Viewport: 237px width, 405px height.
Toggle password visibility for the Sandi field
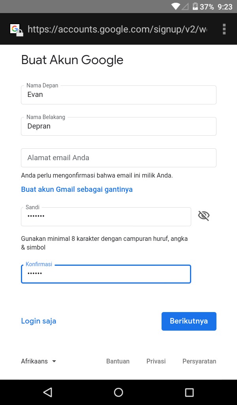(203, 216)
